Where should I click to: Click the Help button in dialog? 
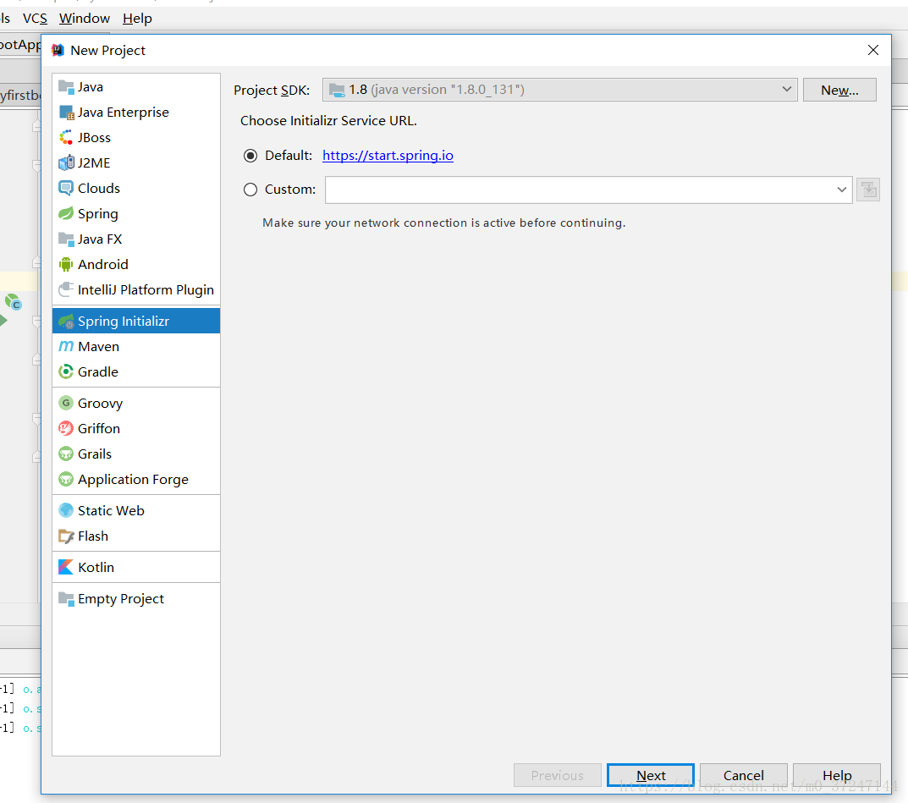(x=837, y=775)
